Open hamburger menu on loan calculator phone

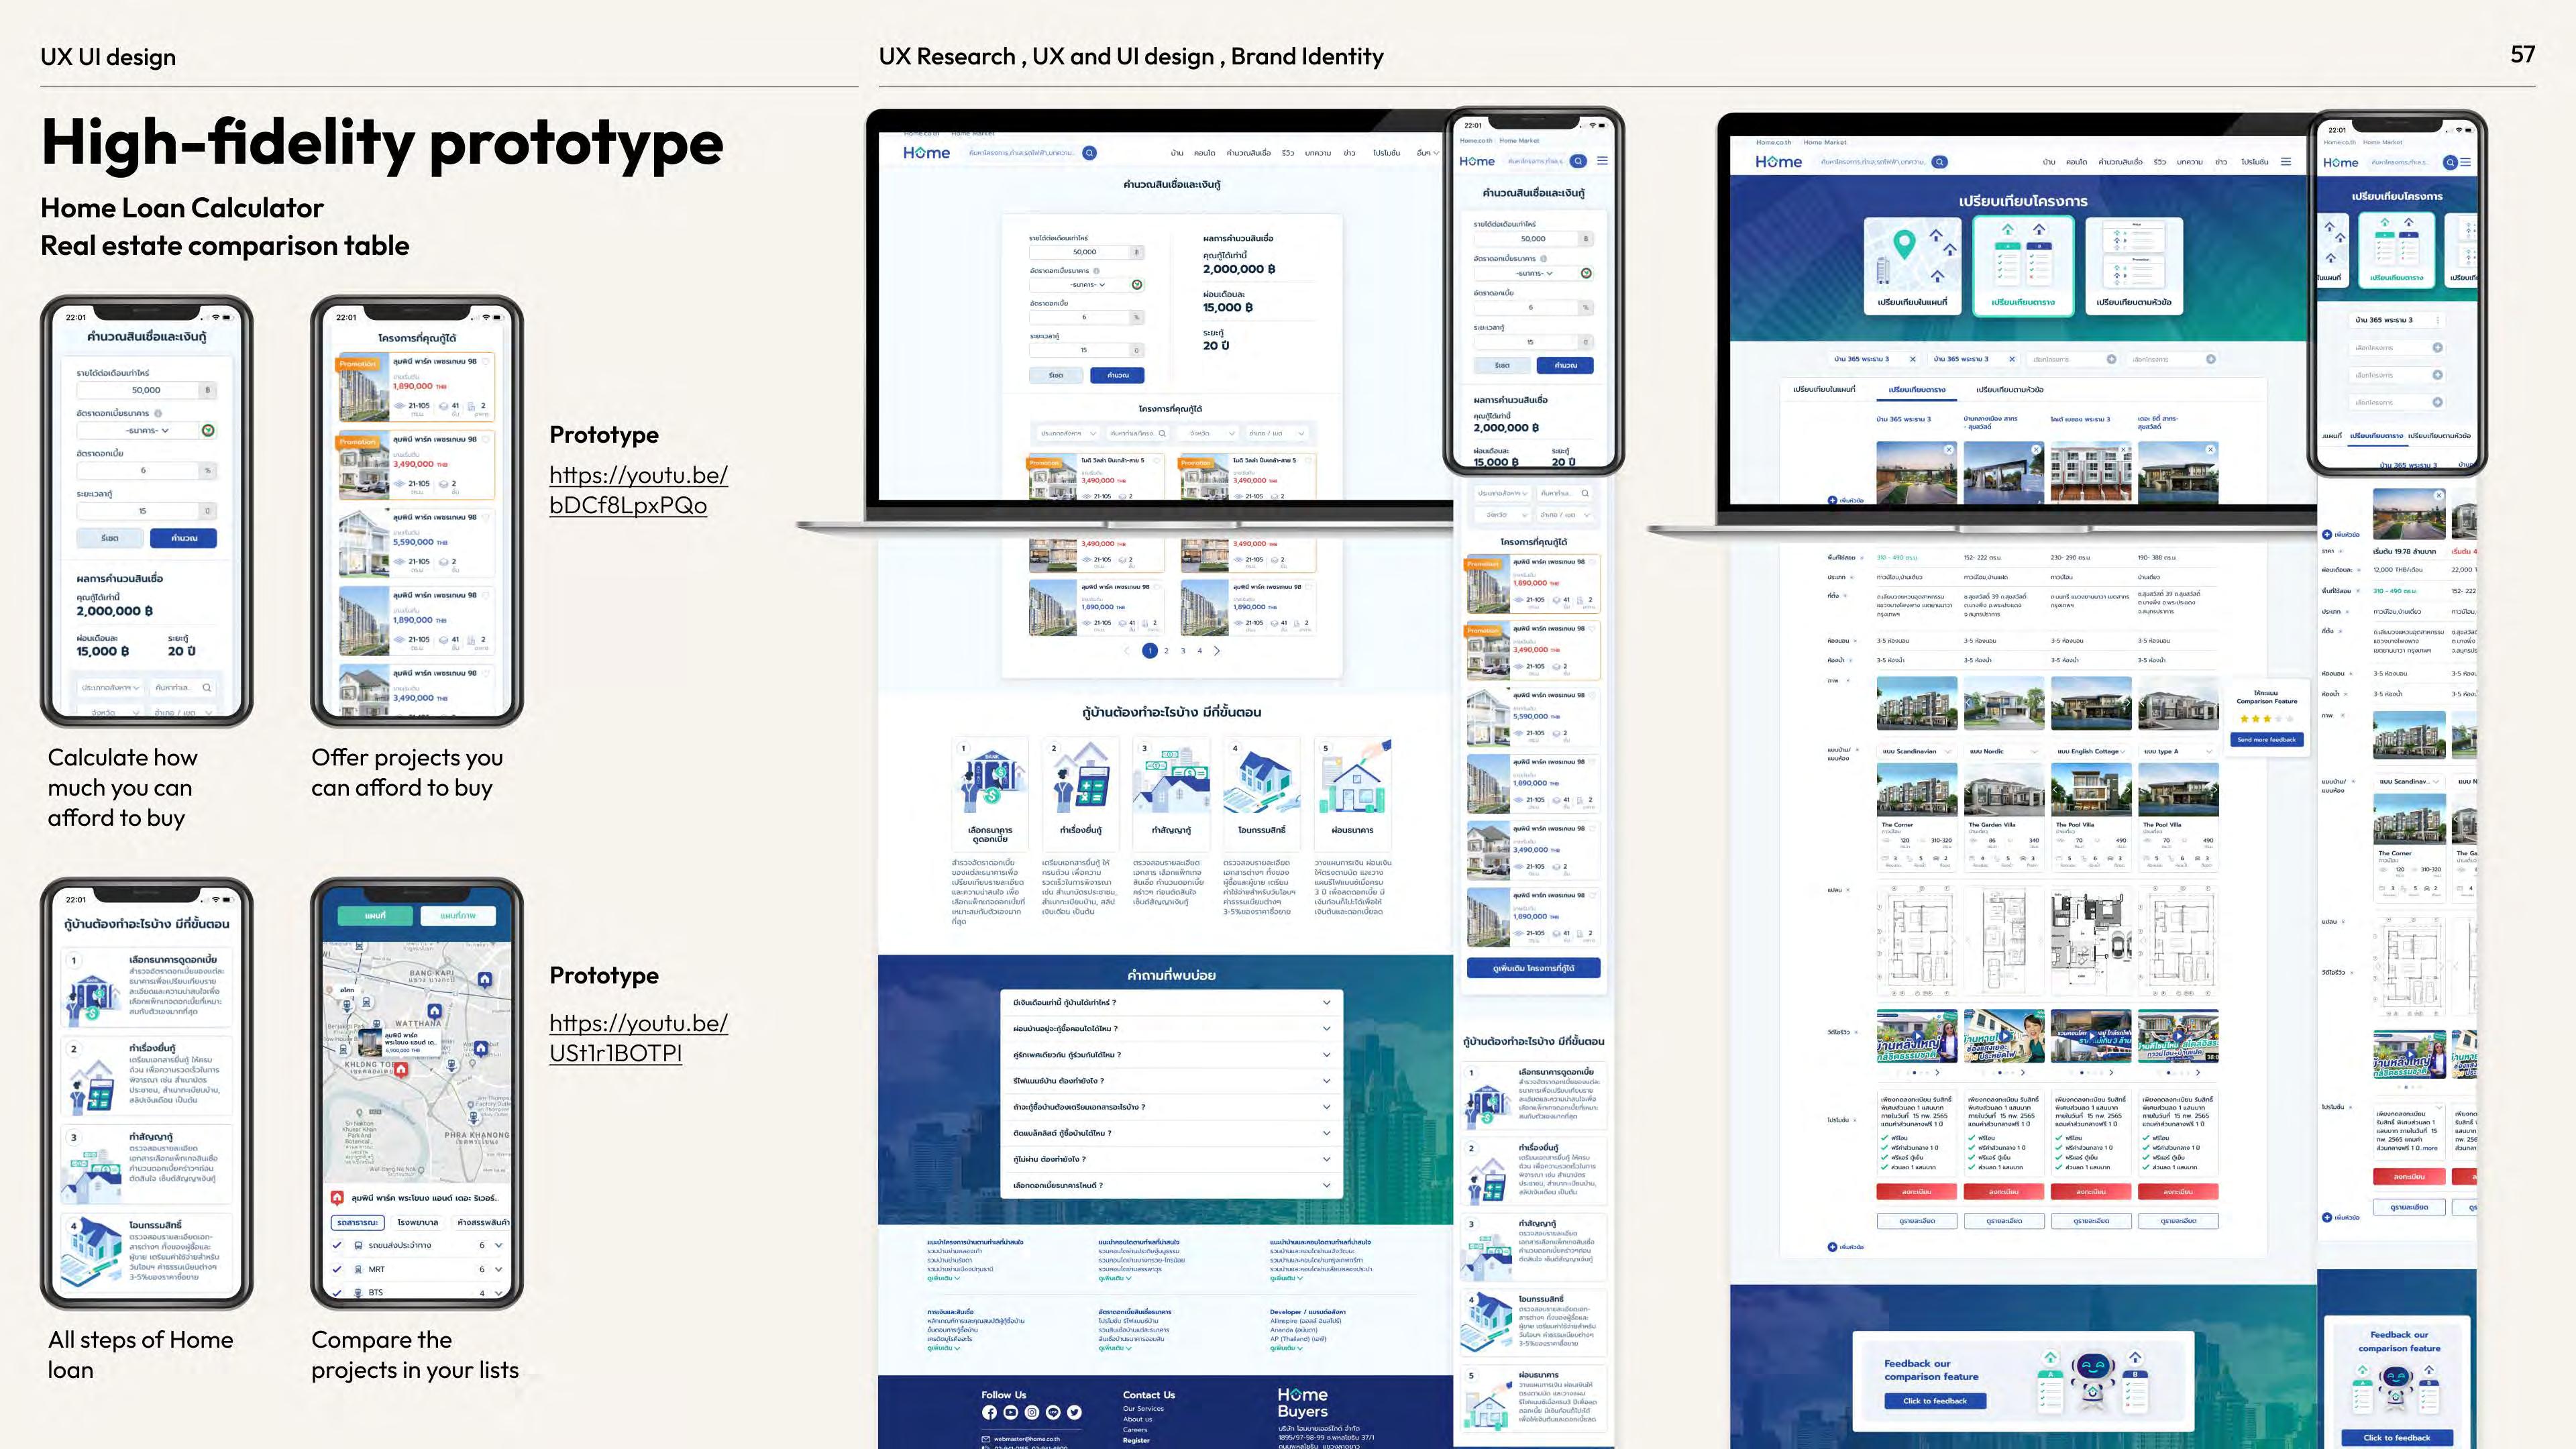[1602, 161]
